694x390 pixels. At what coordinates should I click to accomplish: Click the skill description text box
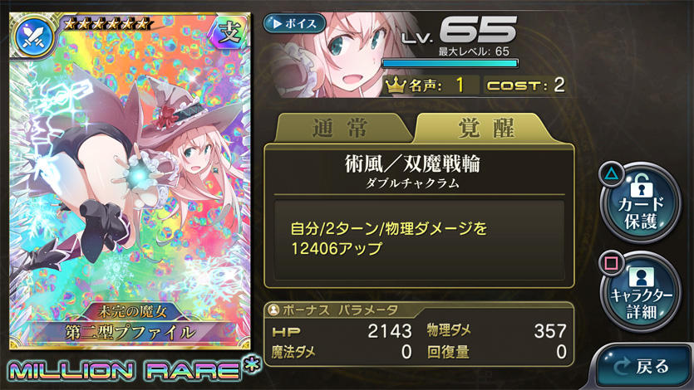click(419, 240)
